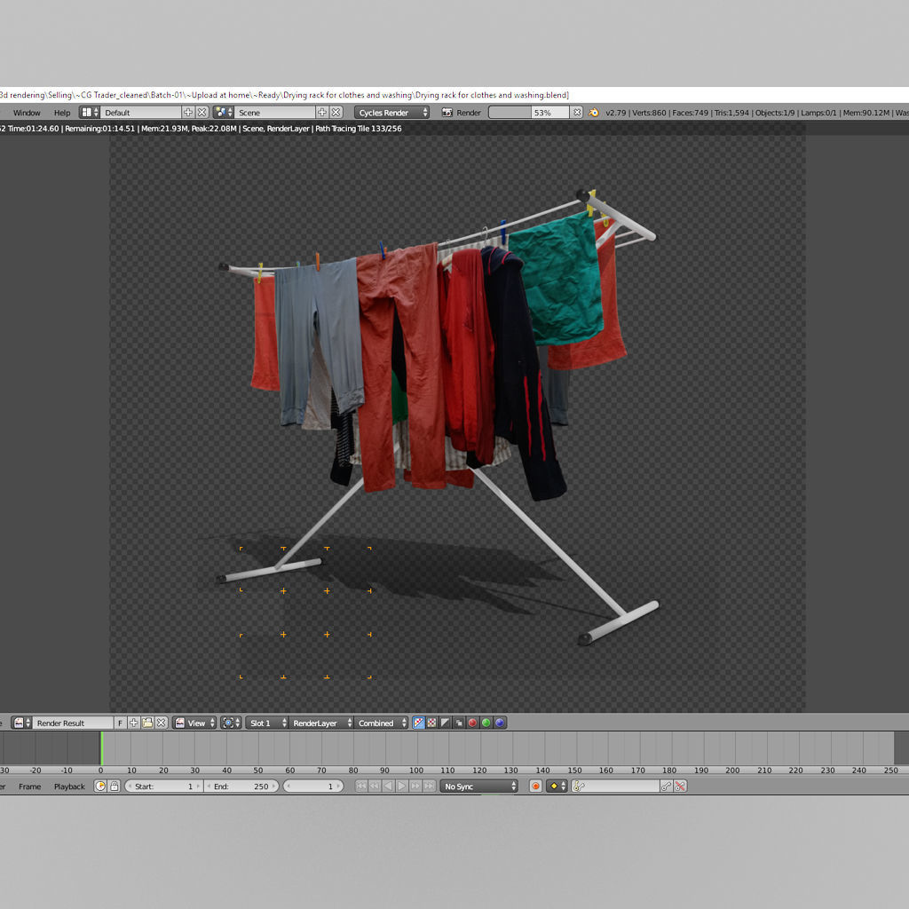
Task: Unlink the Render Result image
Action: tap(162, 723)
